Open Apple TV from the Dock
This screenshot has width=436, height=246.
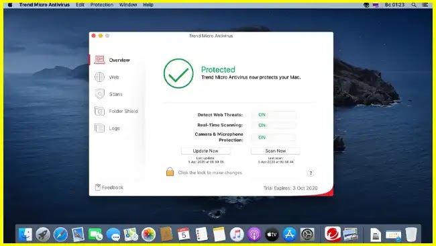(272, 234)
